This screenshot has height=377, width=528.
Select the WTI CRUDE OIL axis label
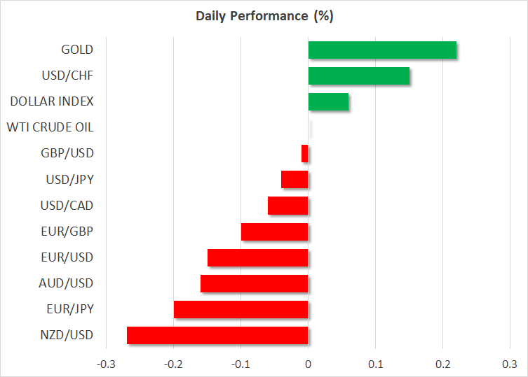click(50, 127)
